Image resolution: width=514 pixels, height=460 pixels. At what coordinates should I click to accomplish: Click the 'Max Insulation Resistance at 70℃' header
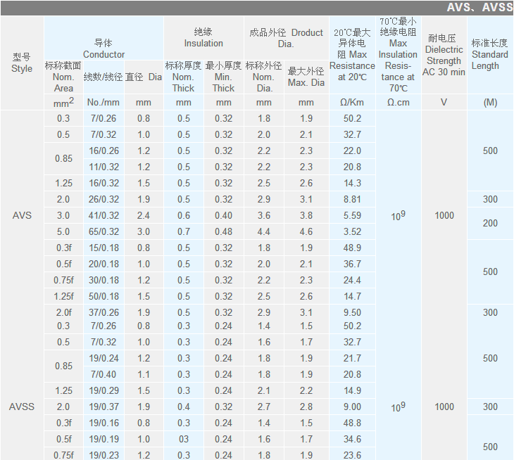(x=398, y=54)
